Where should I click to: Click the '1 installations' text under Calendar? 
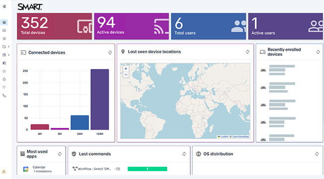[x=43, y=172]
